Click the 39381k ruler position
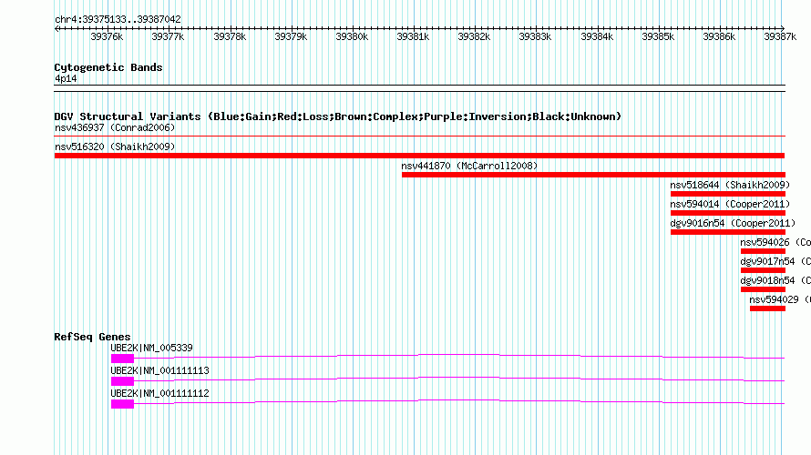The height and width of the screenshot is (455, 811). tap(413, 36)
